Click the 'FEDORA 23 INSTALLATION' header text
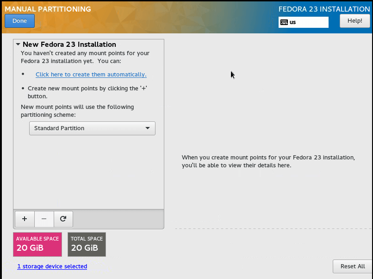Screen dimensions: 373x279 click(324, 9)
